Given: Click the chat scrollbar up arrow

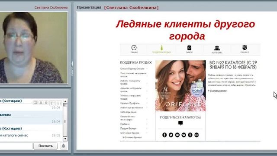Looking at the screenshot, I should [x=65, y=101].
